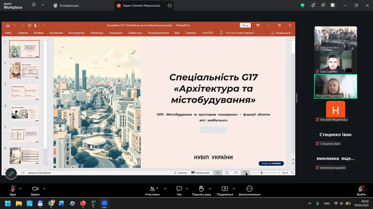Click the PowerPoint zoom slider handle
Image resolution: width=373 pixels, height=209 pixels.
point(261,173)
